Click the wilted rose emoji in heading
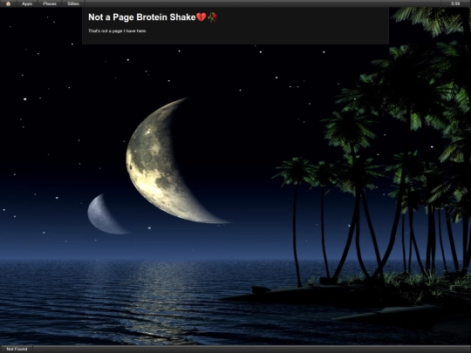Image resolution: width=471 pixels, height=353 pixels. [x=212, y=17]
